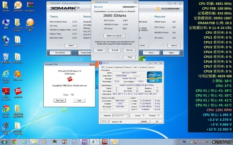Switch to 3DMark06 orange taskbar icon
The image size is (233, 145).
[x=115, y=142]
